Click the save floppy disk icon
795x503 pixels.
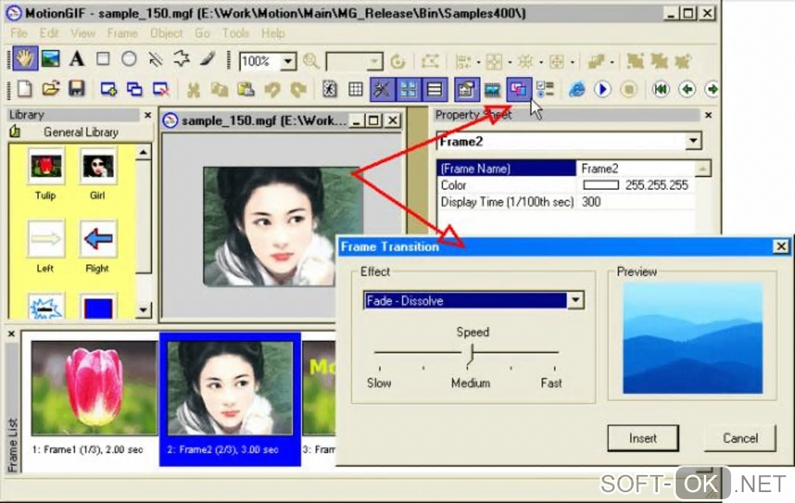click(76, 89)
